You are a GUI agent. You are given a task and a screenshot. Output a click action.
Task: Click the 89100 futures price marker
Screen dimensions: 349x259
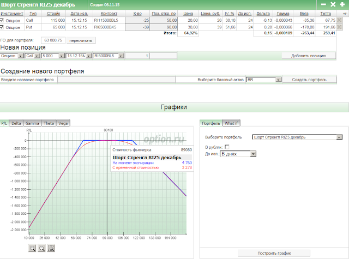click(x=108, y=130)
